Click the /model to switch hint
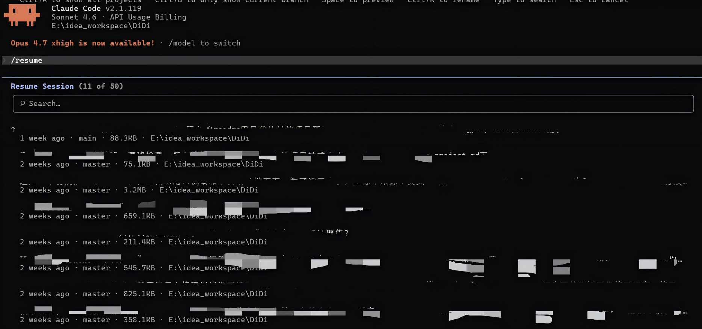 tap(205, 43)
